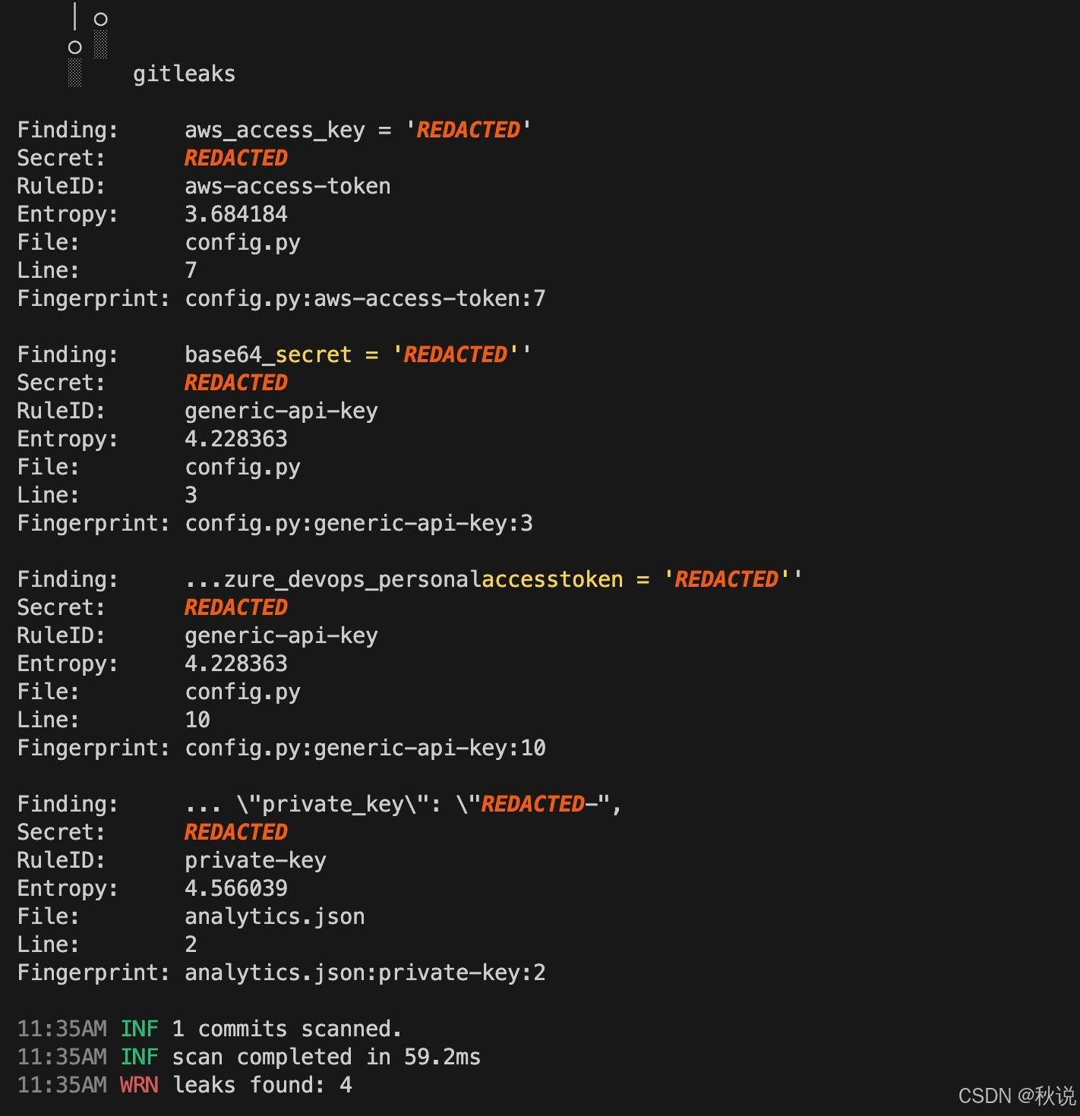Image resolution: width=1080 pixels, height=1116 pixels.
Task: Select the entropy value 3.684184
Action: [x=236, y=214]
